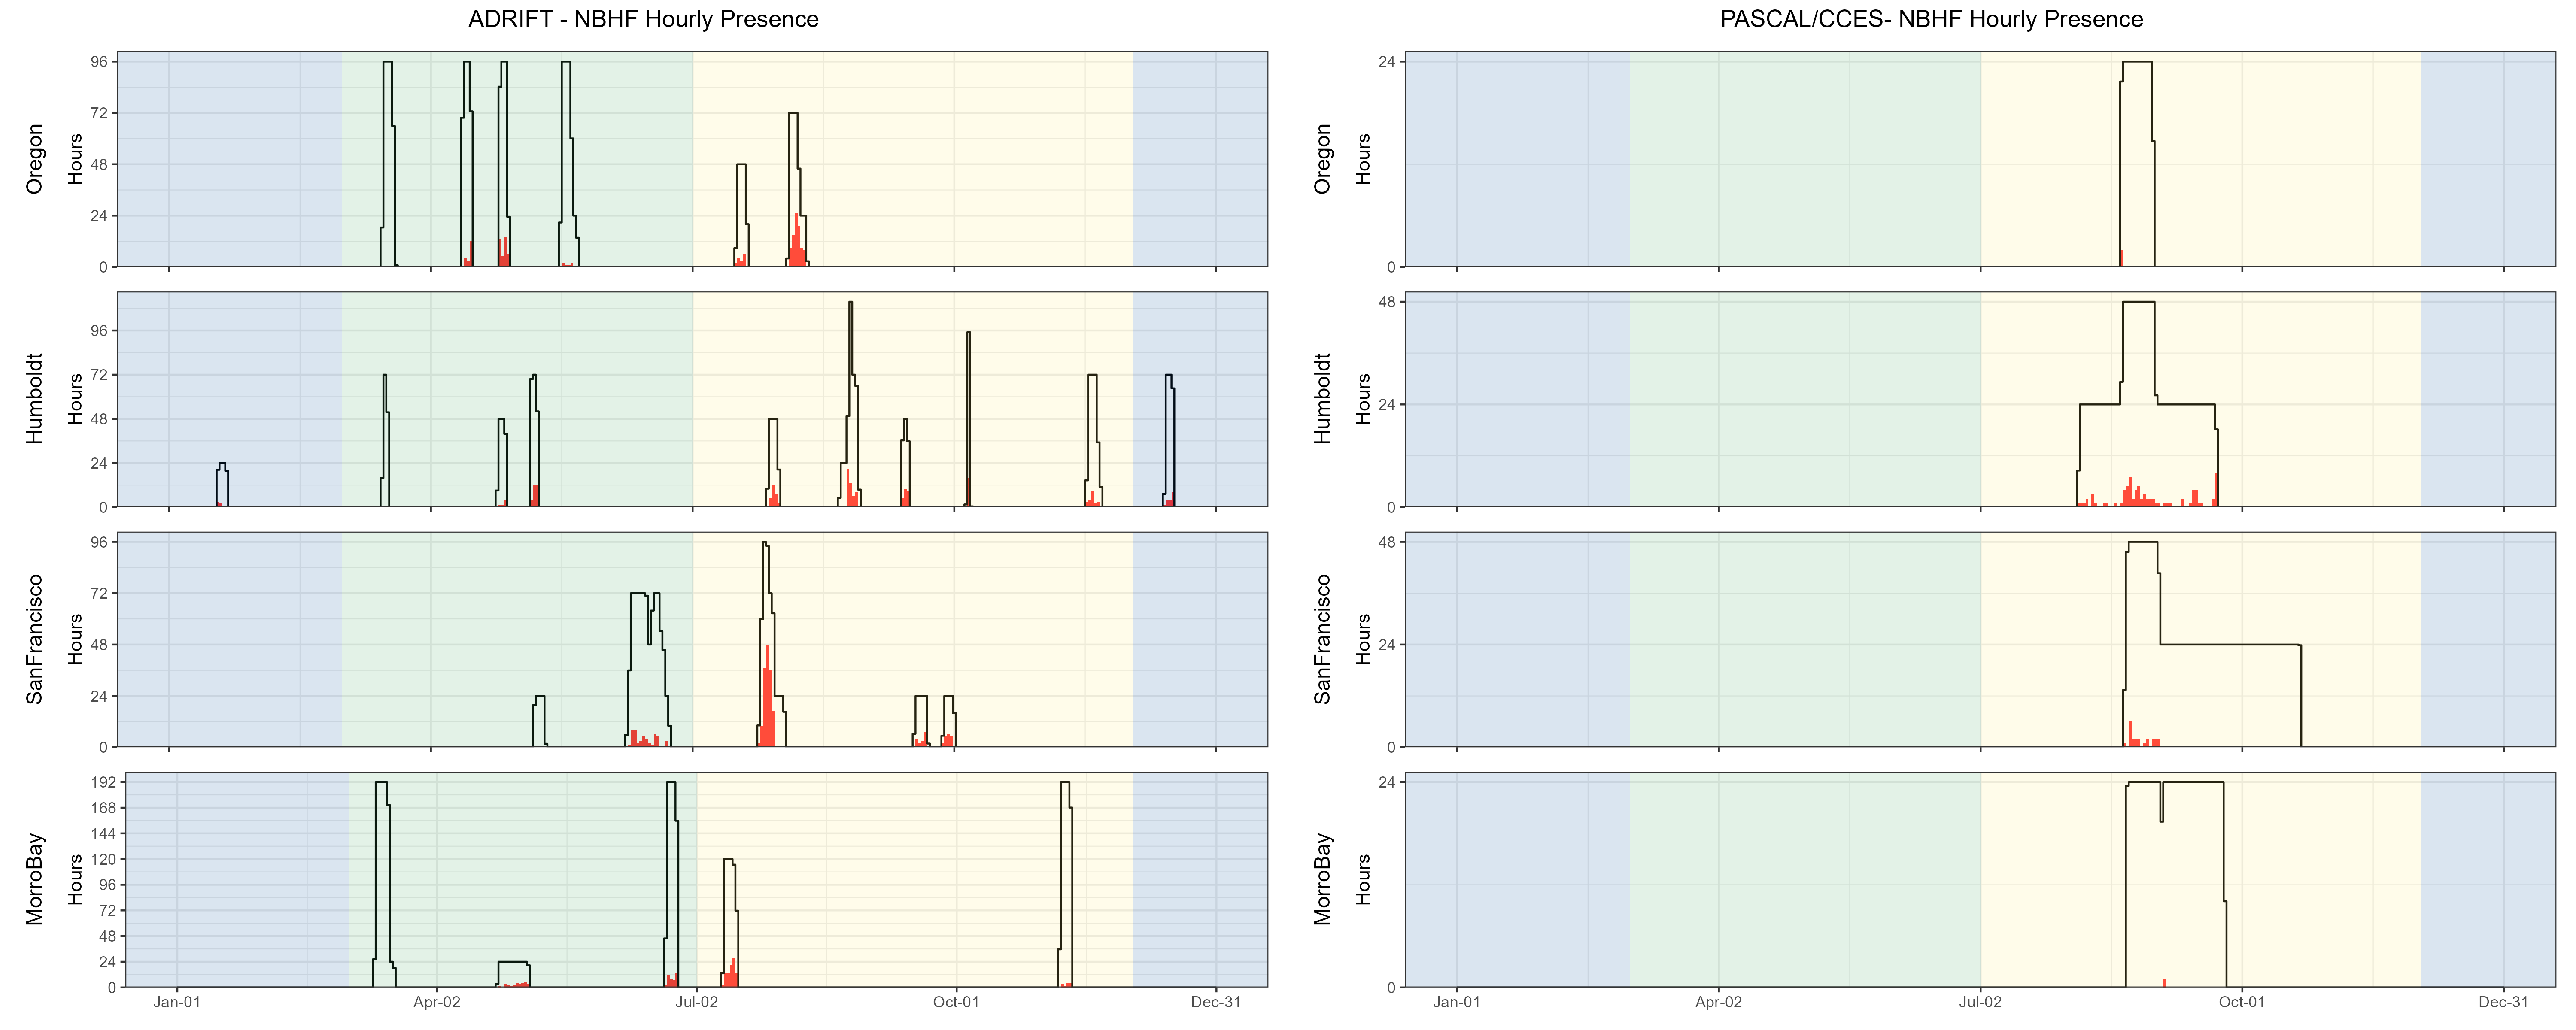
Task: Click the 192 tick on ADRIFT MorroBay axis
Action: pyautogui.click(x=104, y=782)
